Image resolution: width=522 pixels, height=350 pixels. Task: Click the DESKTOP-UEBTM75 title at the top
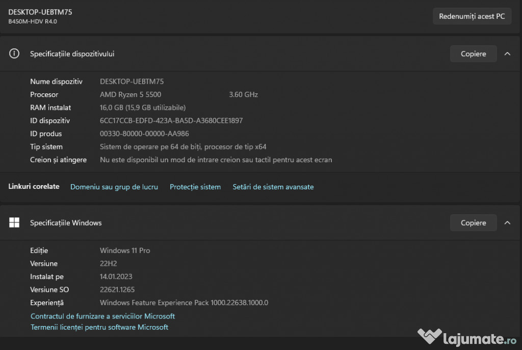[40, 12]
